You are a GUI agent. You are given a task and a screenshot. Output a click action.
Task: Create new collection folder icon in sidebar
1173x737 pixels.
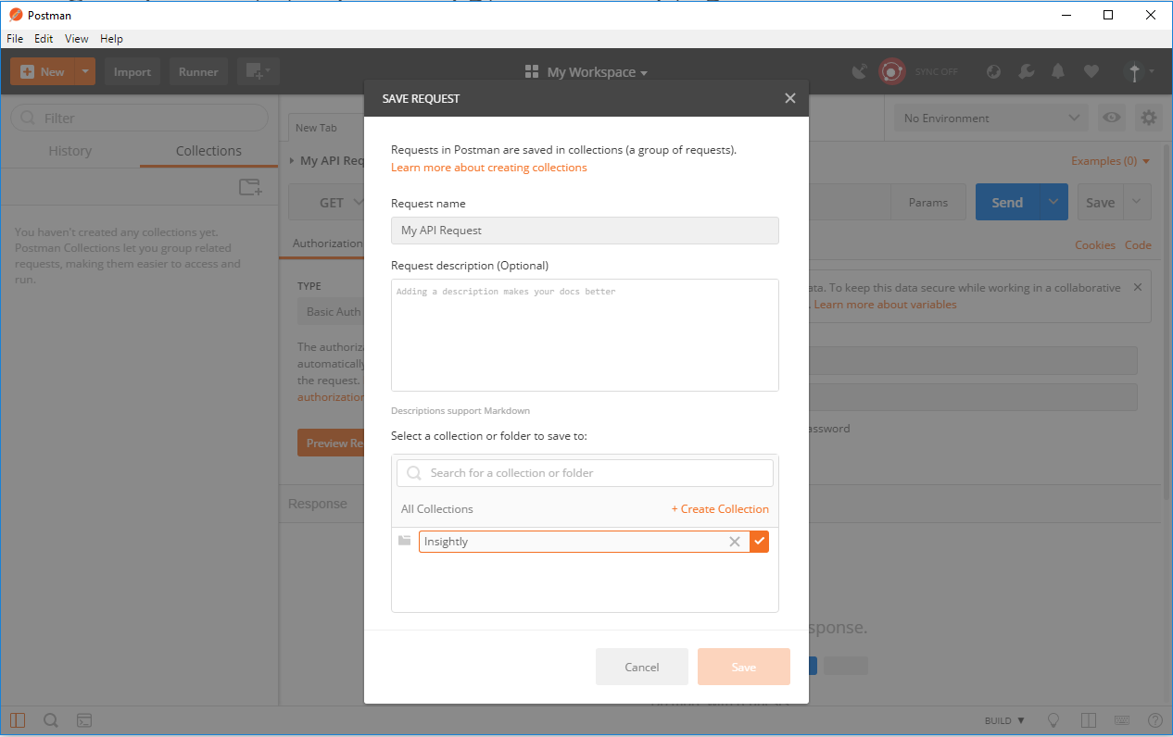(250, 187)
